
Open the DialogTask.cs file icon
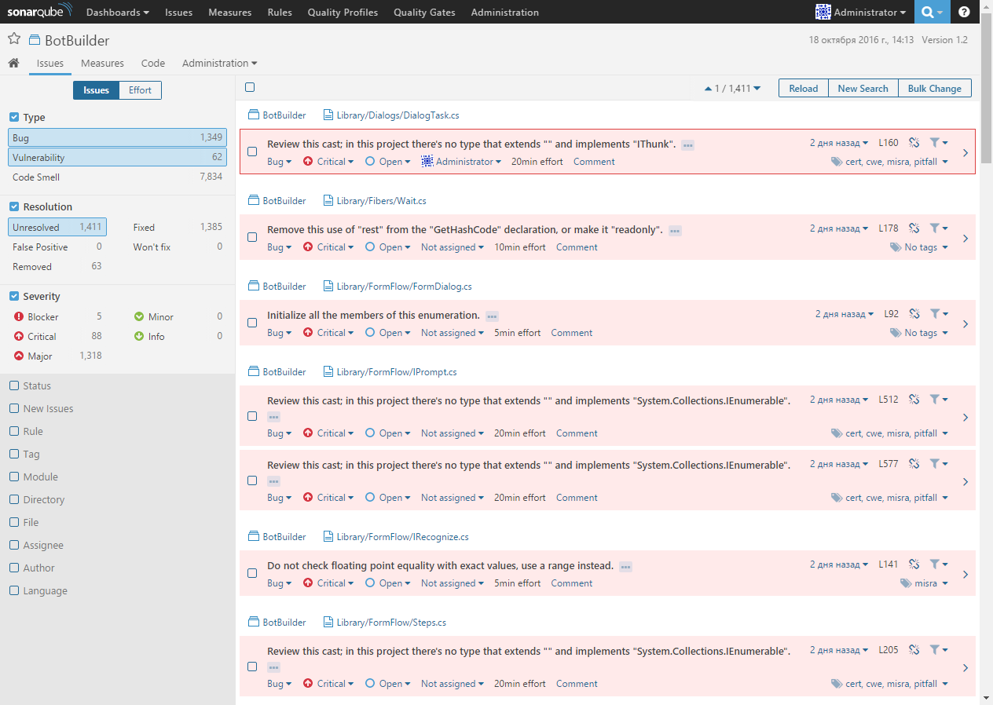tap(328, 115)
